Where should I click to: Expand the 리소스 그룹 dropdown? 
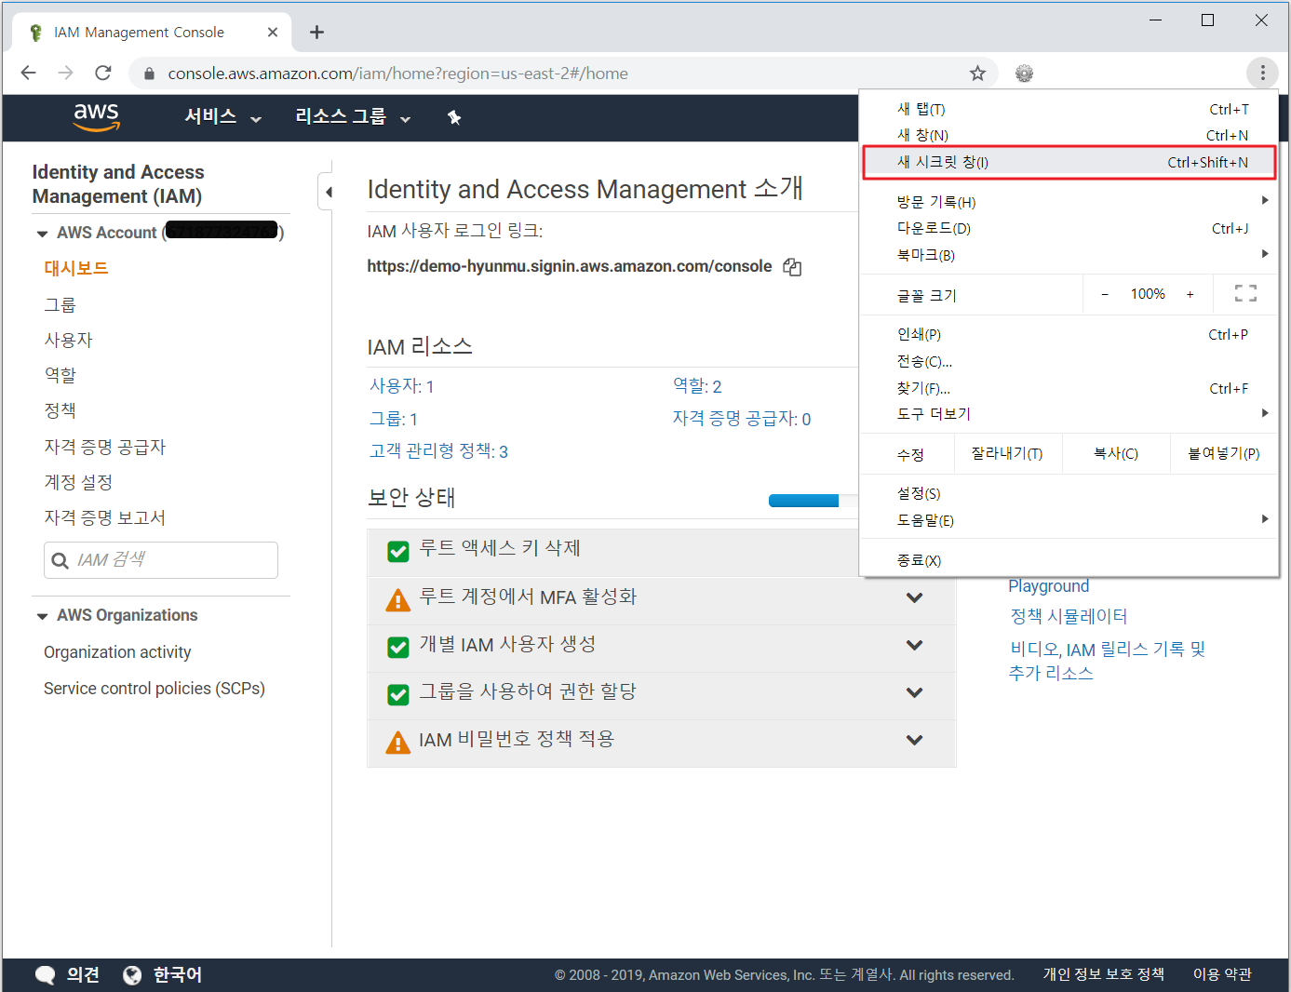click(353, 117)
